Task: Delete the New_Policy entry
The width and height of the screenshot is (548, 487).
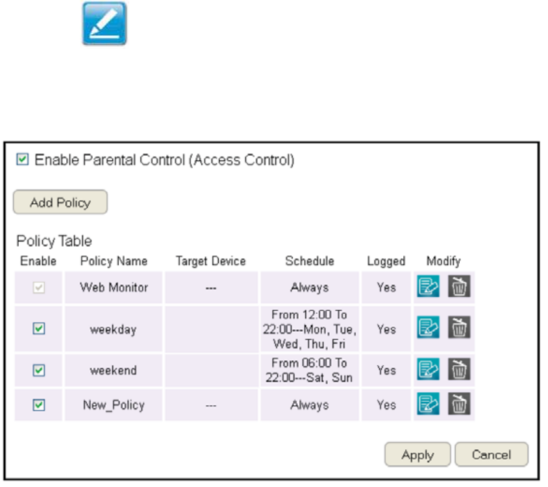Action: 459,404
